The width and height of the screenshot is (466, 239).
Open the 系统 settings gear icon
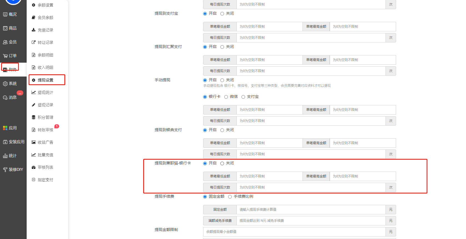[x=5, y=84]
